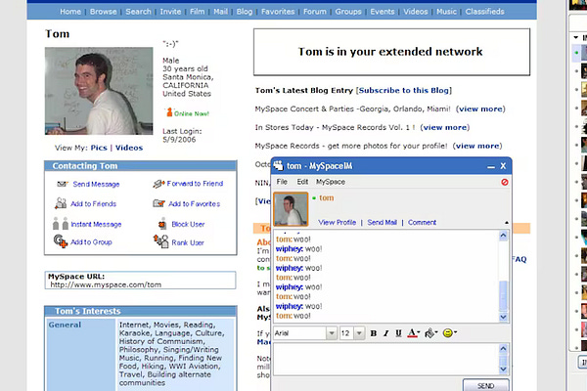The width and height of the screenshot is (587, 391).
Task: Open the File menu in MySpaceIM
Action: click(282, 182)
